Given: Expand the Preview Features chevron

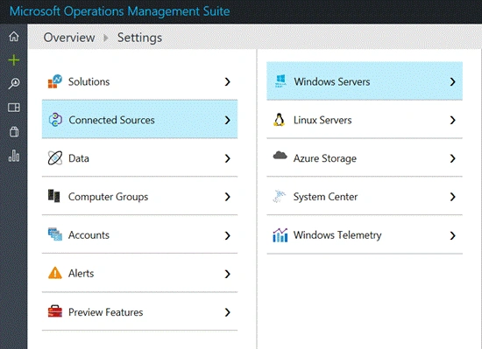Looking at the screenshot, I should point(228,312).
